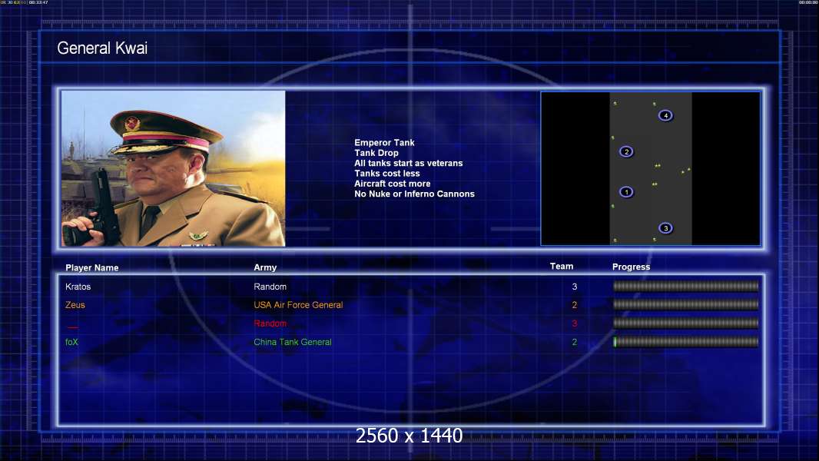
Task: Click start position 2 on the minimap
Action: [626, 151]
